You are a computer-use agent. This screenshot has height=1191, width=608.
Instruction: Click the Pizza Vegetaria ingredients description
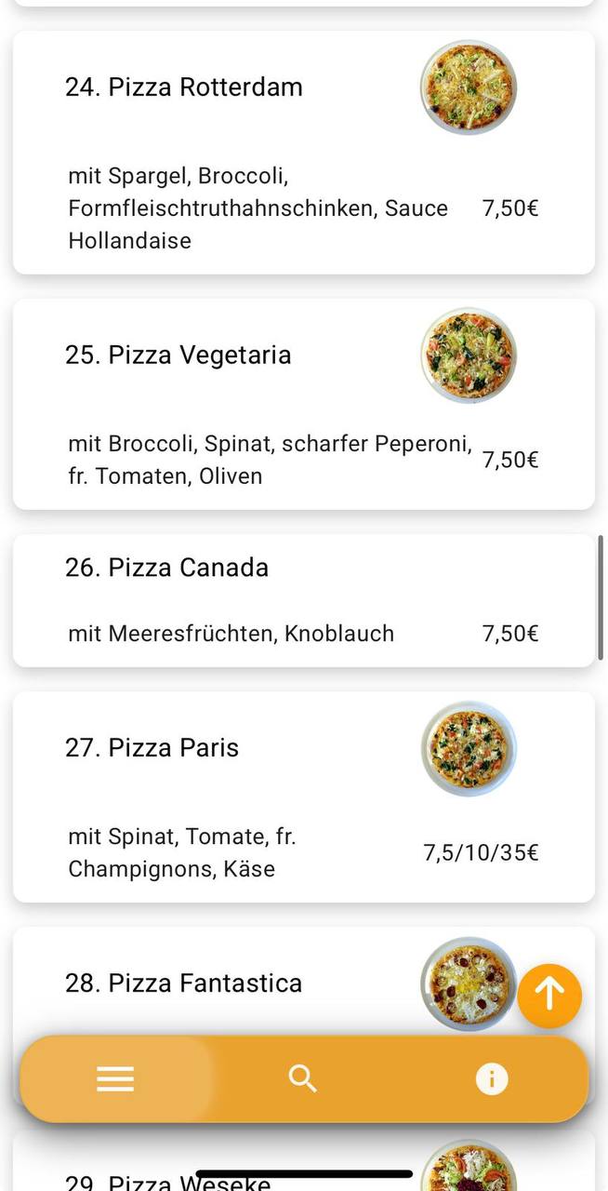[x=270, y=460]
